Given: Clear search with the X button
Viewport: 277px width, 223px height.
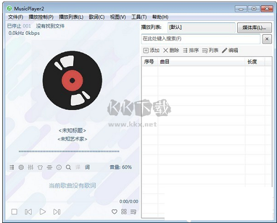Looking at the screenshot, I should point(267,39).
